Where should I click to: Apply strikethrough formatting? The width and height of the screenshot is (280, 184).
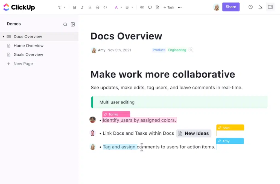[x=98, y=7]
